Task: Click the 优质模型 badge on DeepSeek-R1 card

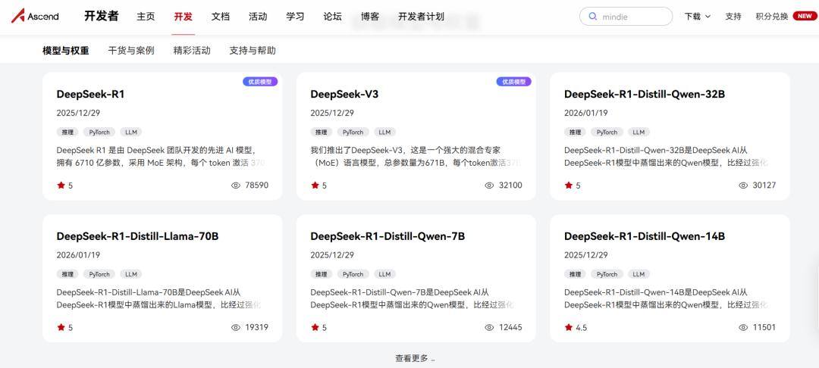Action: coord(260,82)
